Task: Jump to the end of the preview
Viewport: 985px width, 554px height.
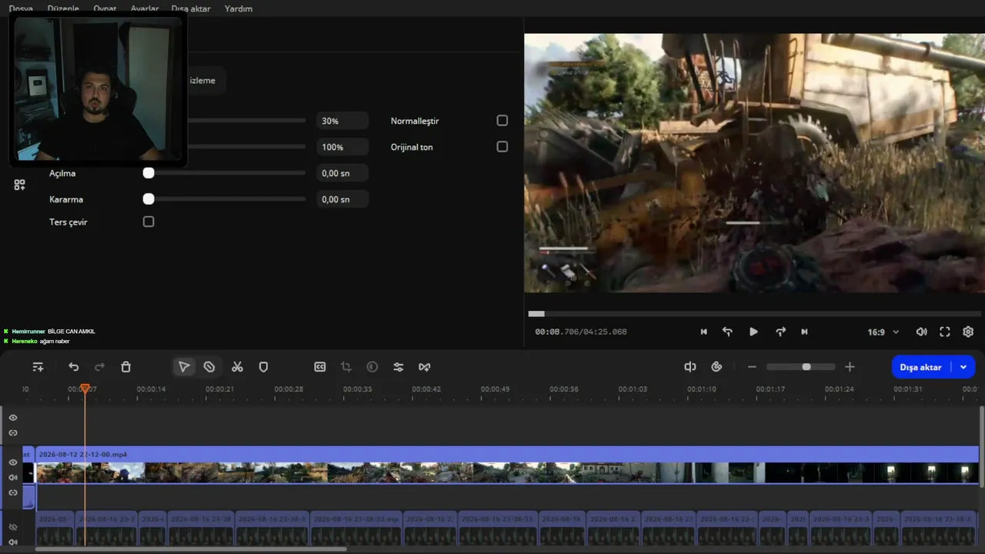Action: coord(804,332)
